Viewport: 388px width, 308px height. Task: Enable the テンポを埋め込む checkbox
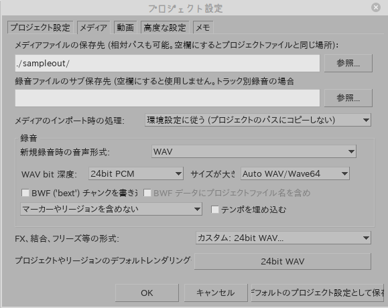(215, 210)
